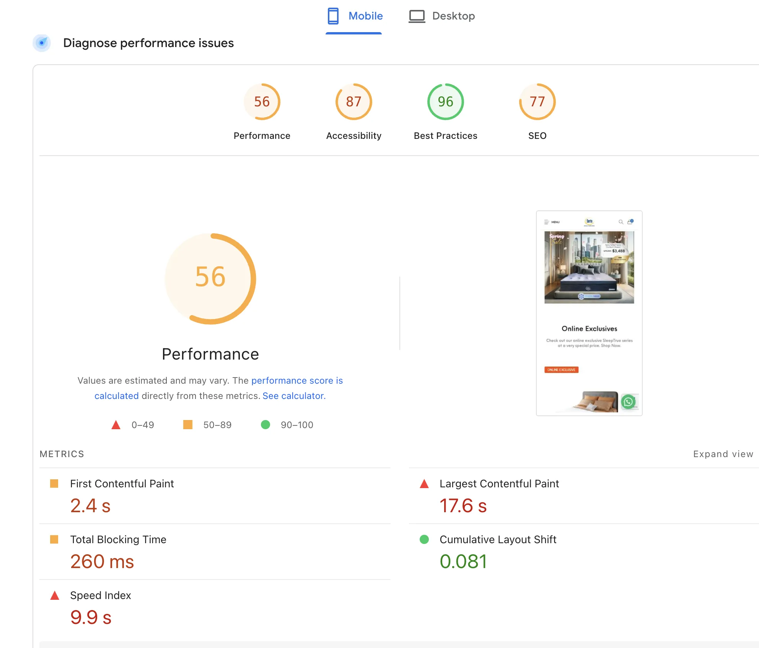
Task: Click the Lighthouse diagnose icon
Action: (x=42, y=43)
